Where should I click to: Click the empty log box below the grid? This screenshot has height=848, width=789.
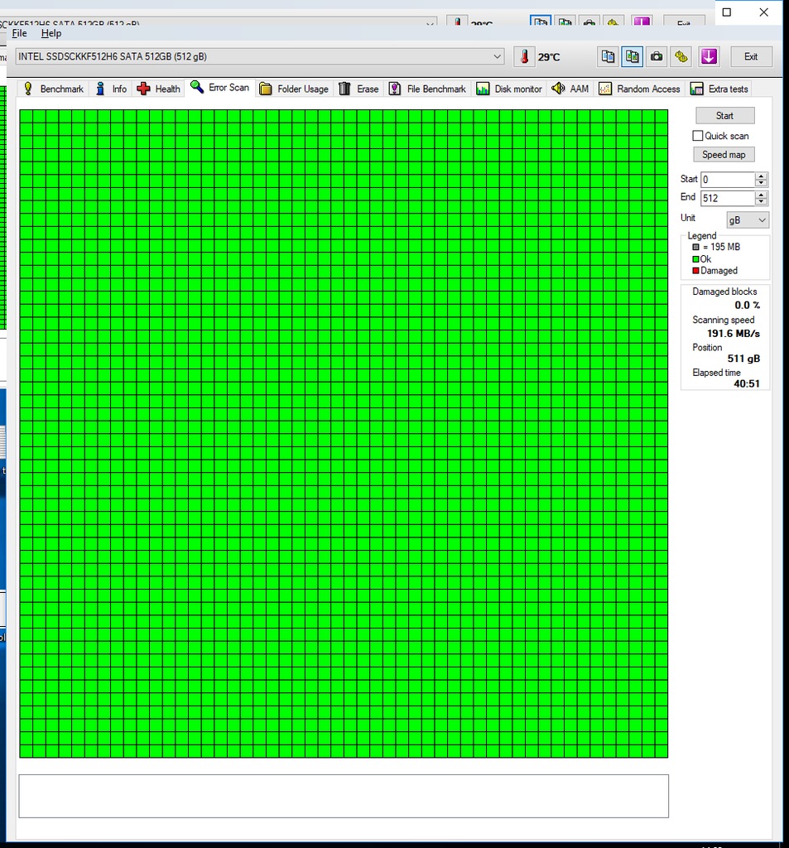[x=344, y=796]
